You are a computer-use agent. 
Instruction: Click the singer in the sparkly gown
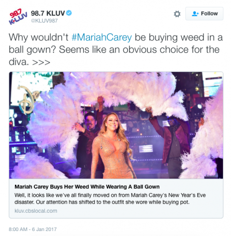click(113, 146)
